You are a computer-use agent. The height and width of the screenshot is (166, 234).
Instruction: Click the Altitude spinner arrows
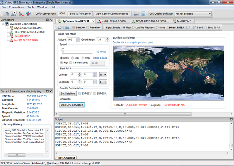click(x=78, y=40)
